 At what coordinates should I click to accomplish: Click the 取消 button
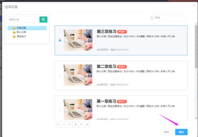(x=166, y=132)
